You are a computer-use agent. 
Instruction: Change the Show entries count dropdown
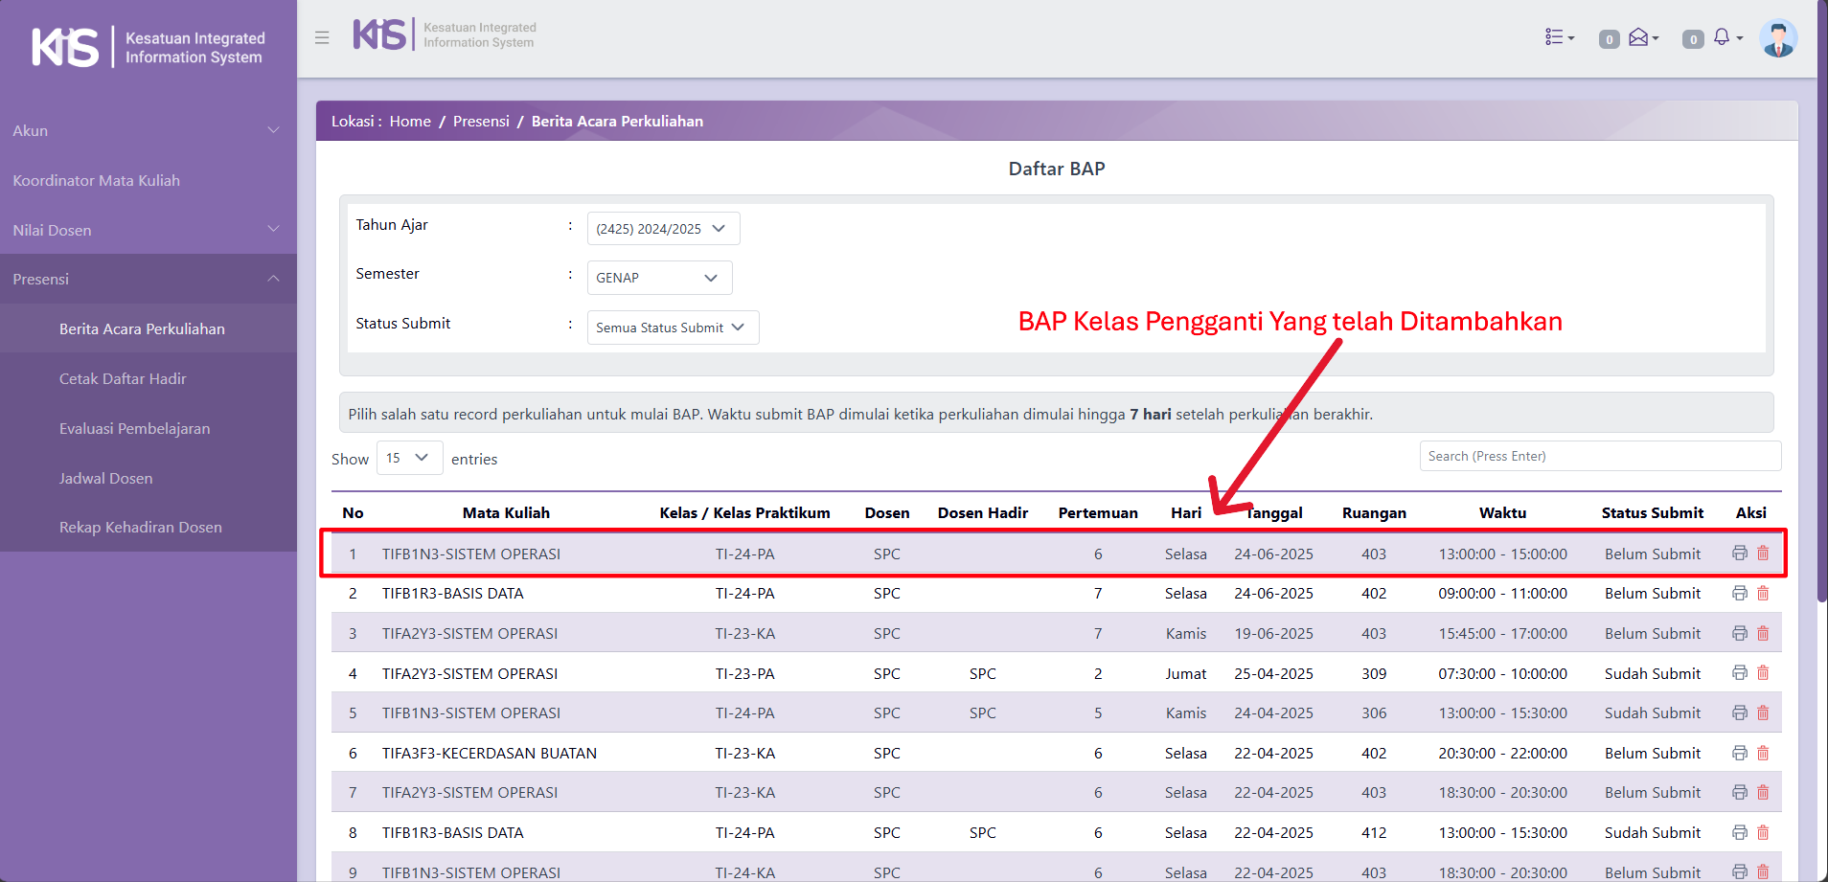tap(409, 458)
